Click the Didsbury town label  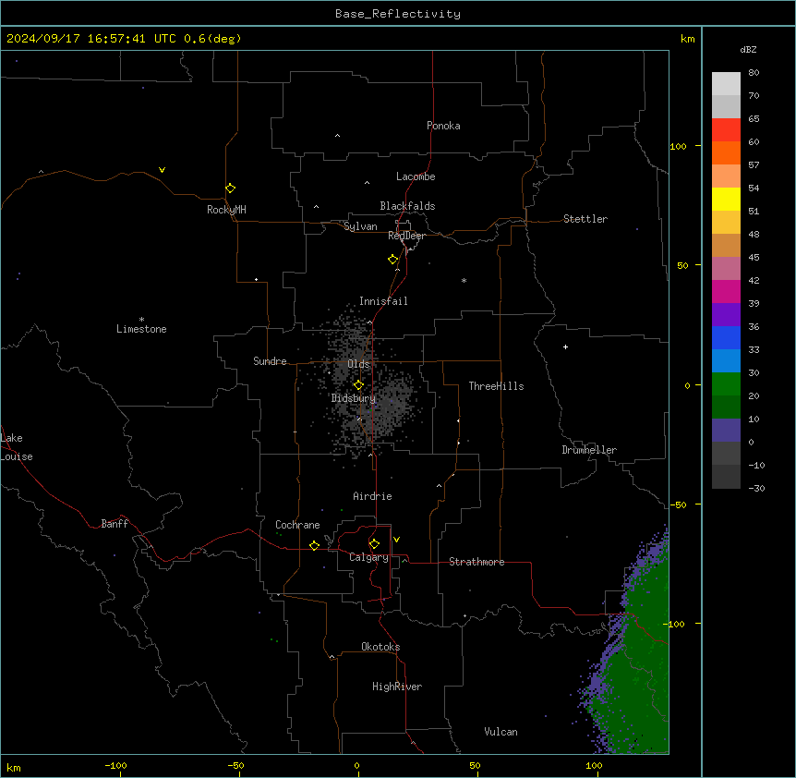coord(354,398)
